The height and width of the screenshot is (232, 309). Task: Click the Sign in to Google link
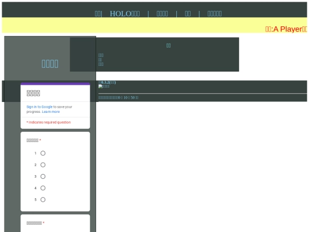tap(39, 107)
